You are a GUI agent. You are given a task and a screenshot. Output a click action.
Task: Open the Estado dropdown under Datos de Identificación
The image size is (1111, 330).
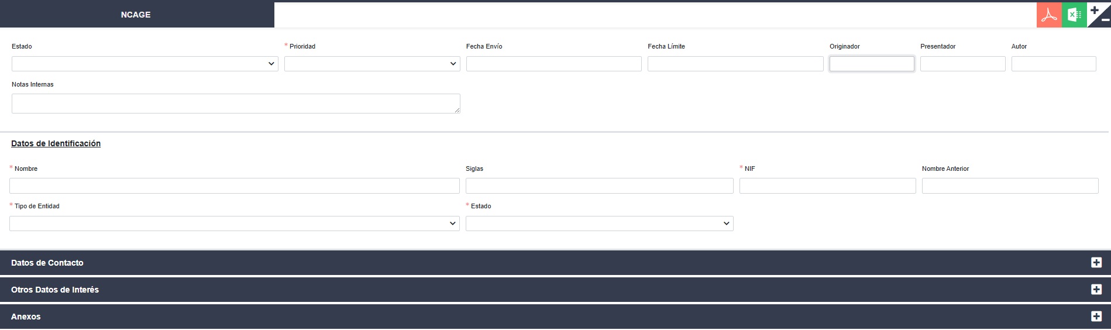[600, 224]
